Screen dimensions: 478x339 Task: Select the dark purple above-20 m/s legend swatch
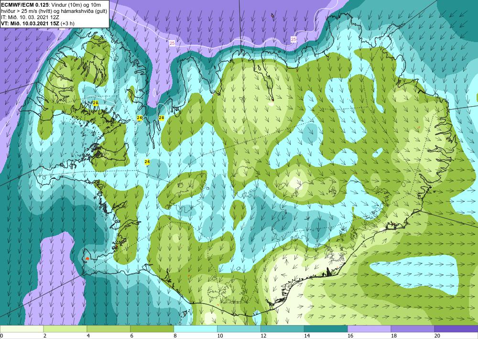coord(456,329)
